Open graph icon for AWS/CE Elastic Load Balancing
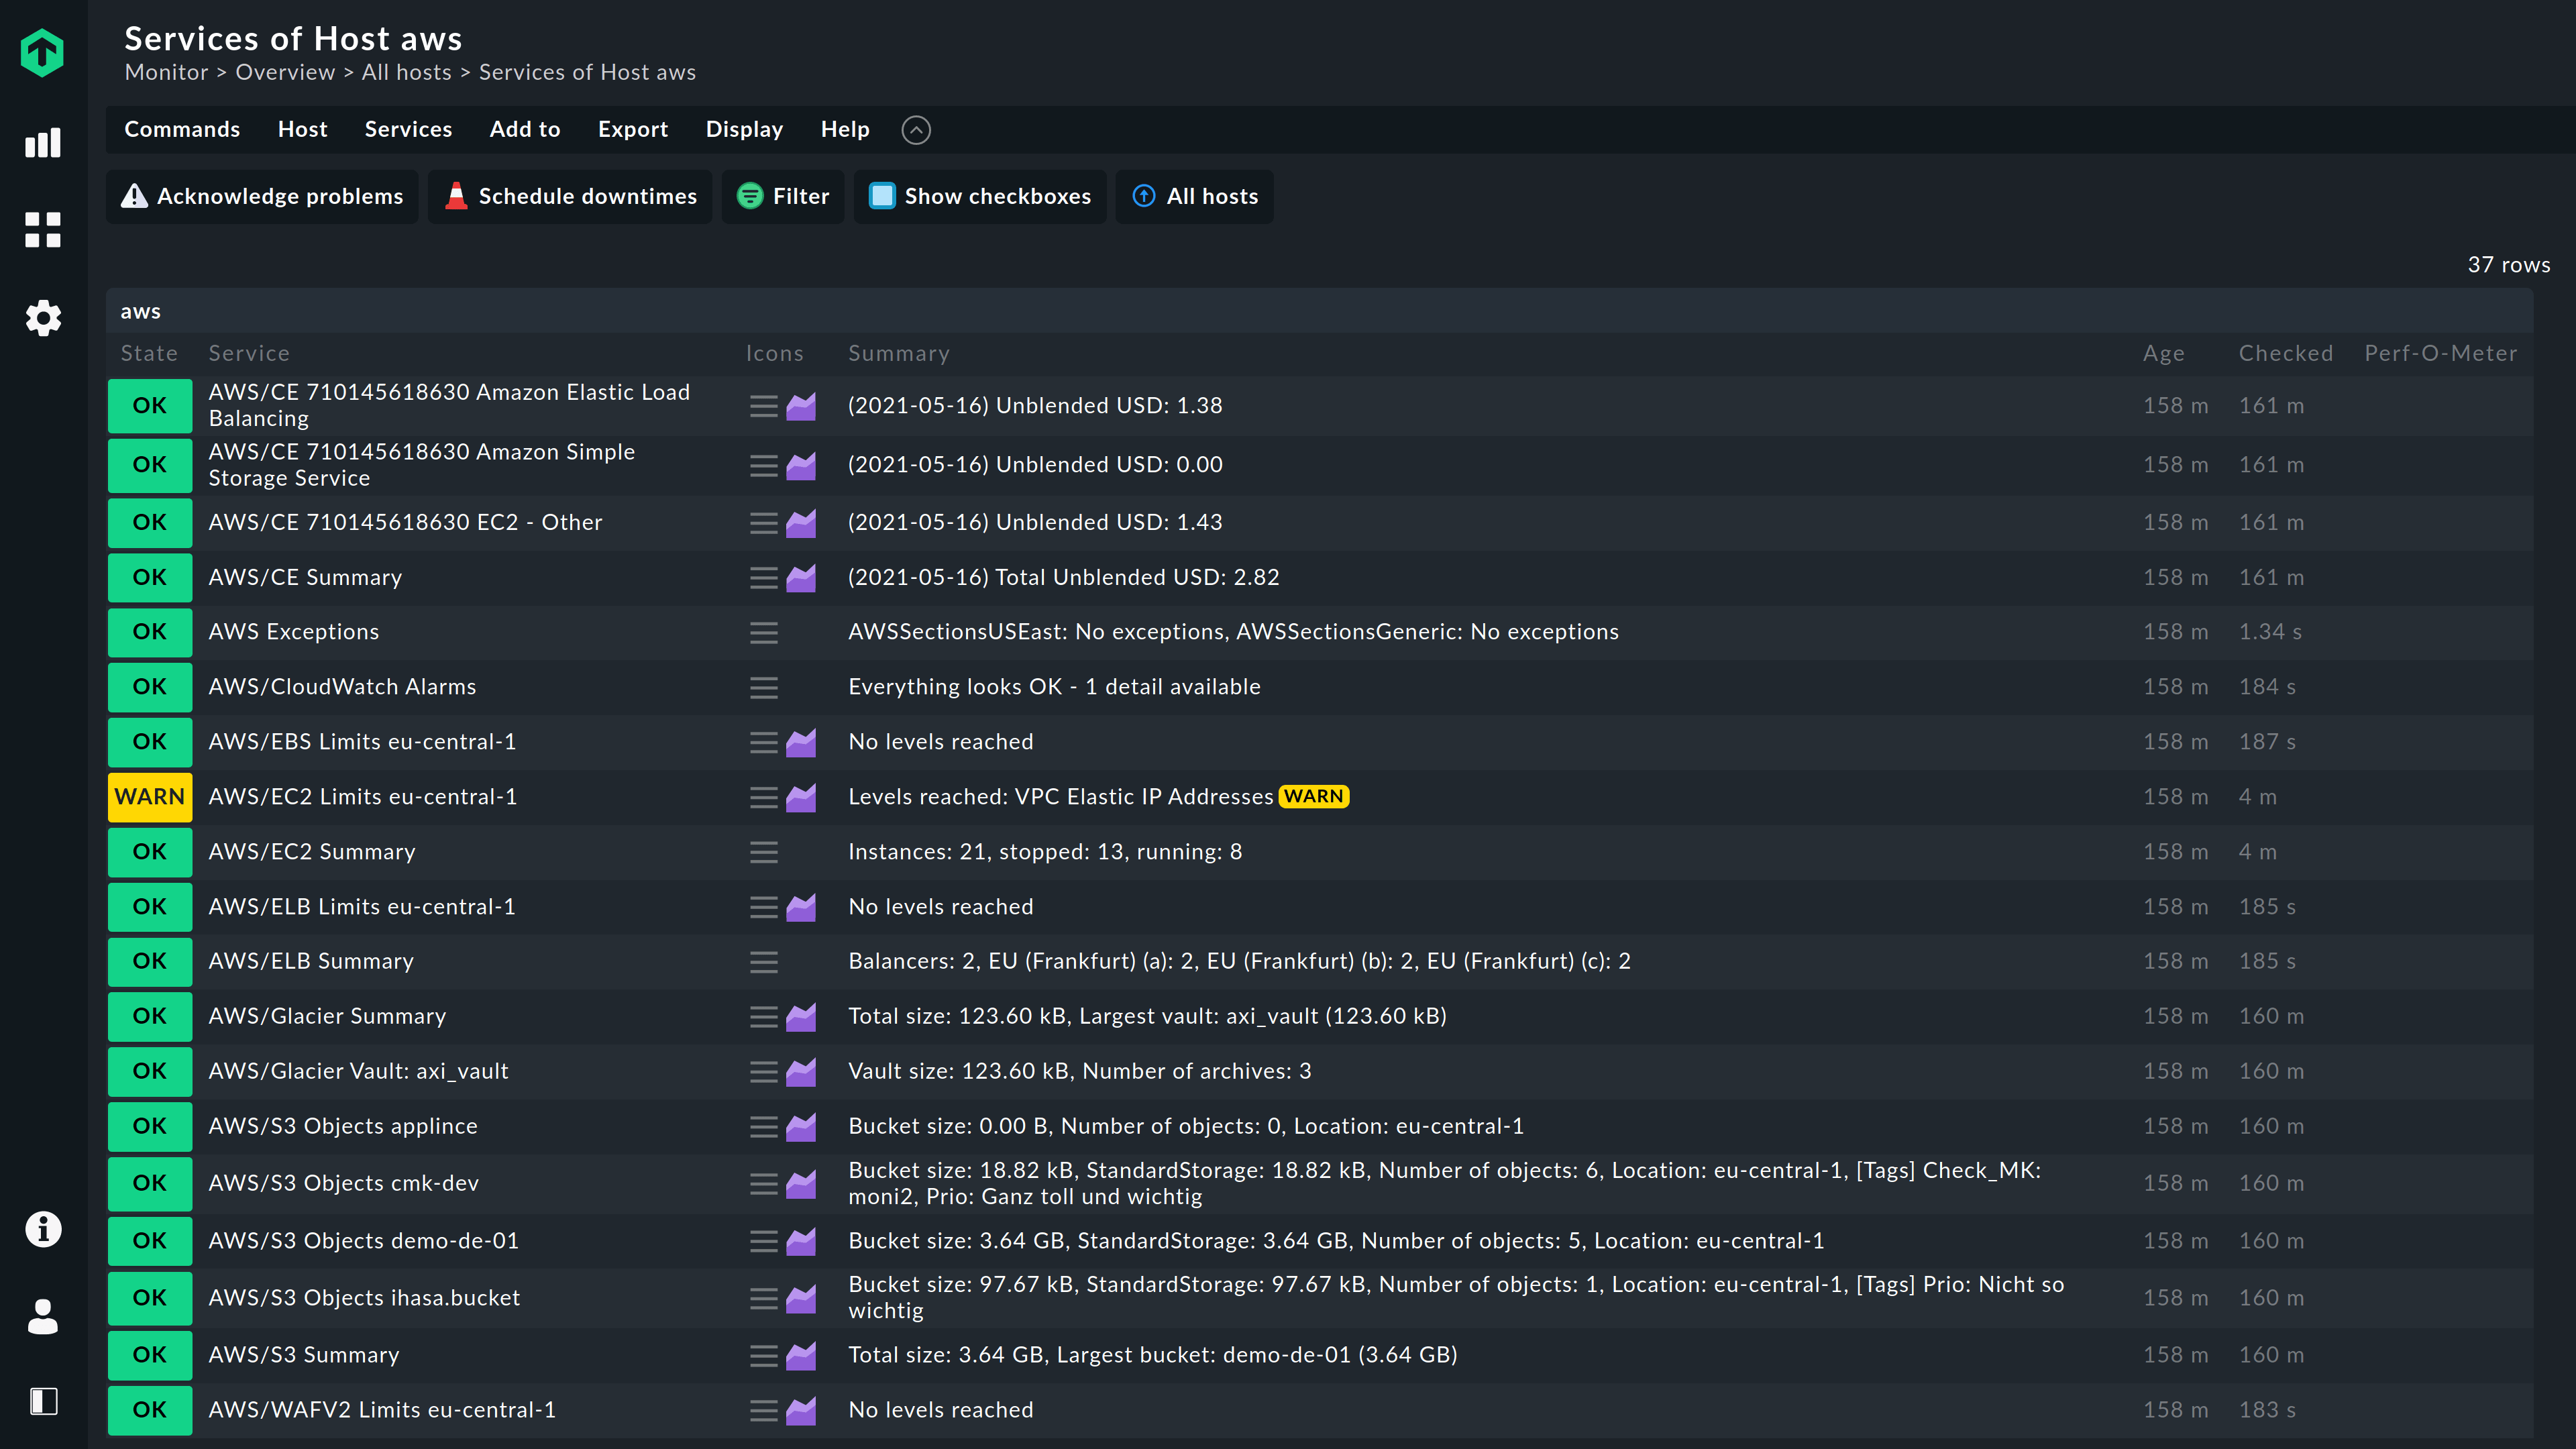 pyautogui.click(x=801, y=406)
